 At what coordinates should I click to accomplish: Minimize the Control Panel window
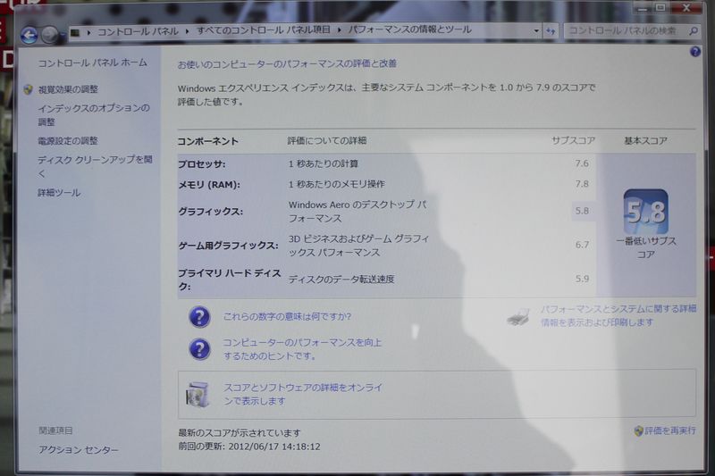pos(642,8)
